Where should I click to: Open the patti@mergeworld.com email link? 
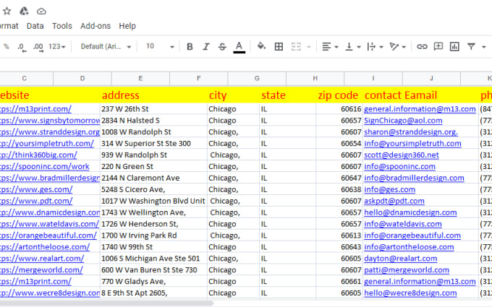(x=407, y=270)
